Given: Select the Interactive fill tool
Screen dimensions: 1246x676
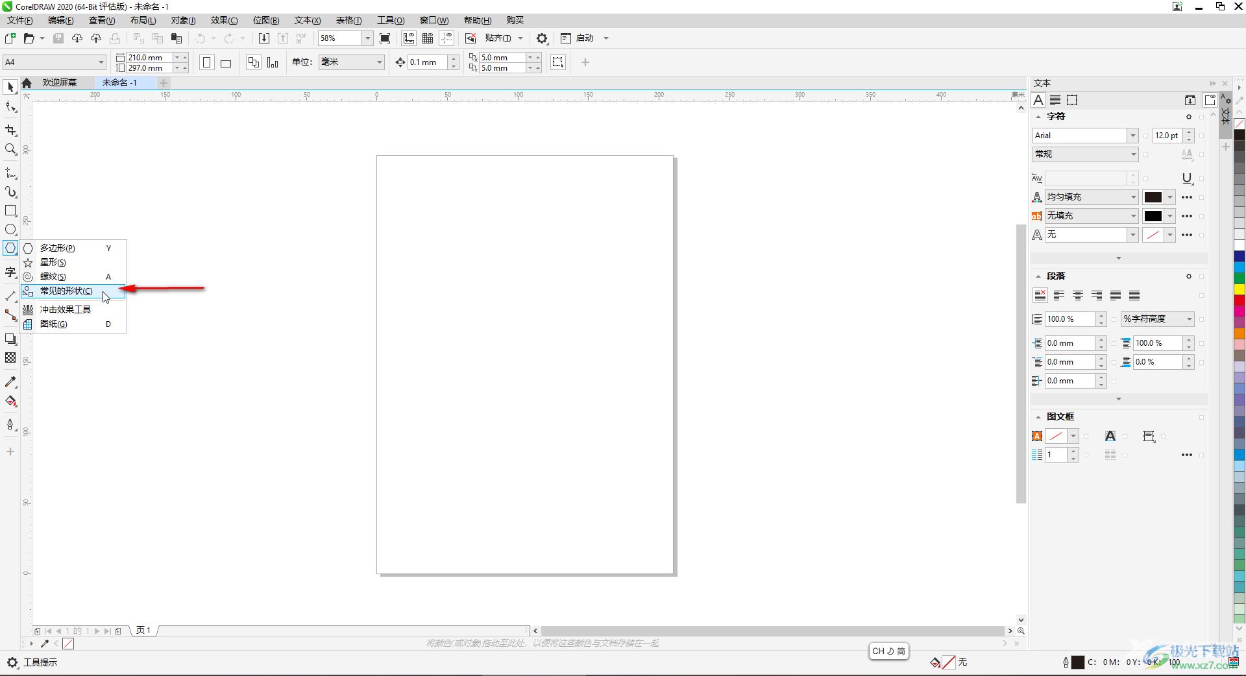Looking at the screenshot, I should tap(10, 401).
